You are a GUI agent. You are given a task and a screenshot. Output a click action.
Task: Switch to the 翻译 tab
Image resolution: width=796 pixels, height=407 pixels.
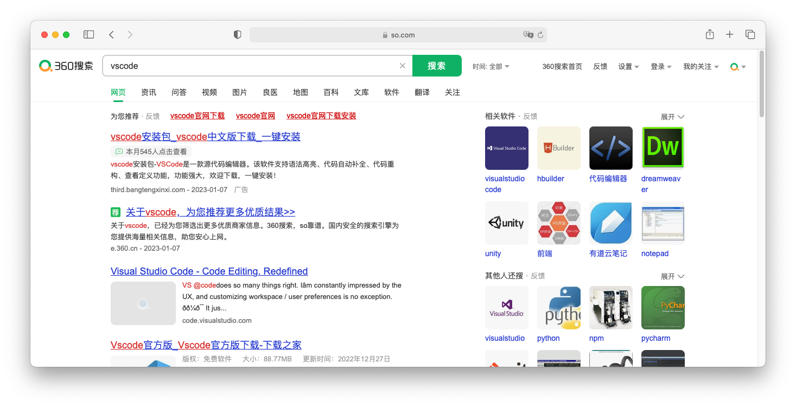[422, 92]
